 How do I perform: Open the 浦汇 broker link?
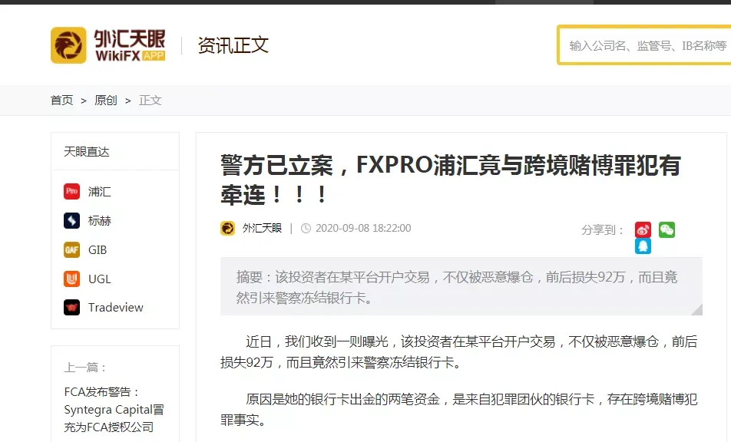click(x=99, y=191)
